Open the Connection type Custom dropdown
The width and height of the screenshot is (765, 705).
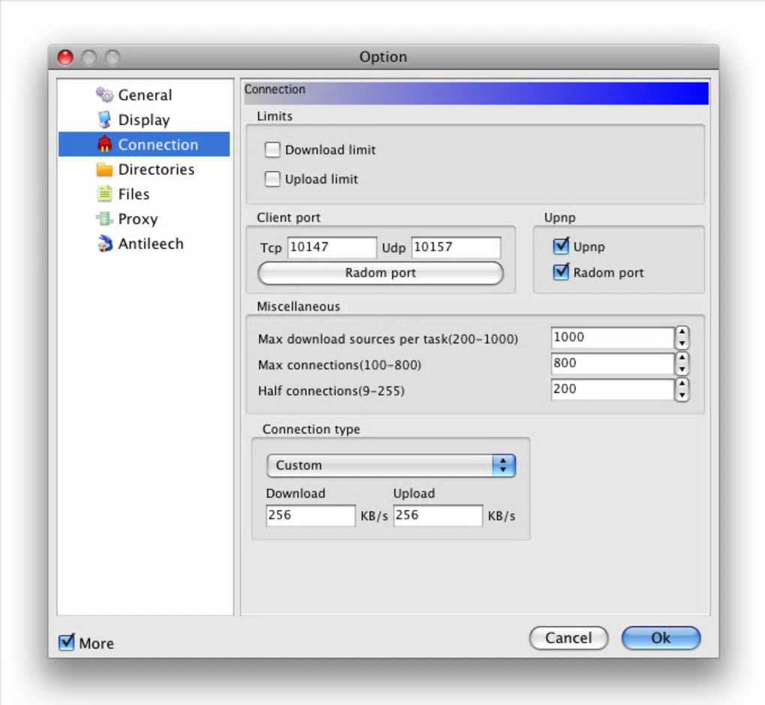391,465
